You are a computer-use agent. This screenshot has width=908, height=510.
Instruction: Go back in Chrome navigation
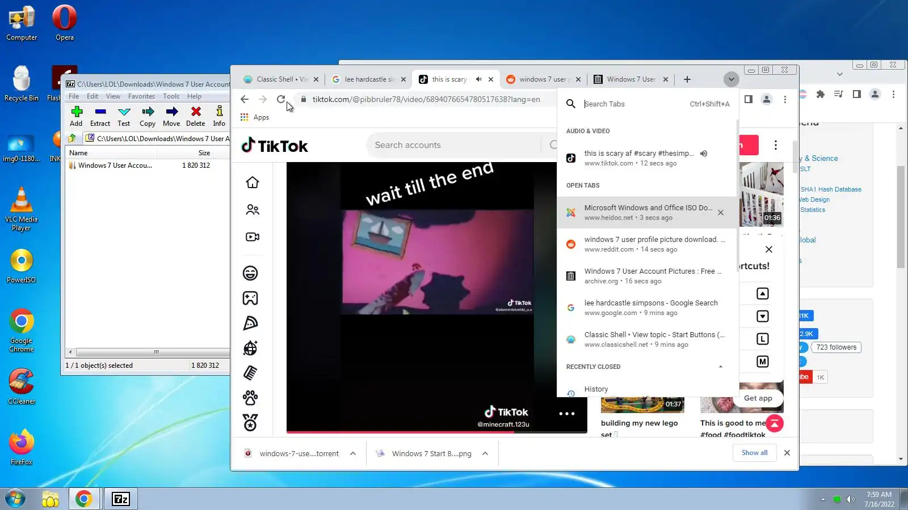point(245,99)
